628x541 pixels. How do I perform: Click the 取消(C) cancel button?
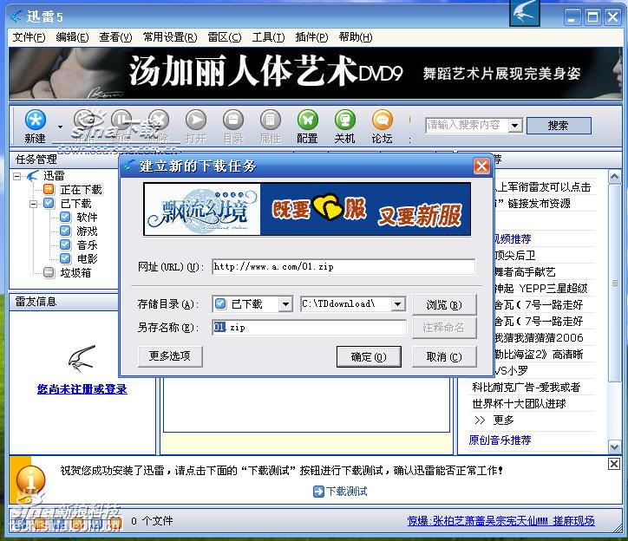click(444, 357)
